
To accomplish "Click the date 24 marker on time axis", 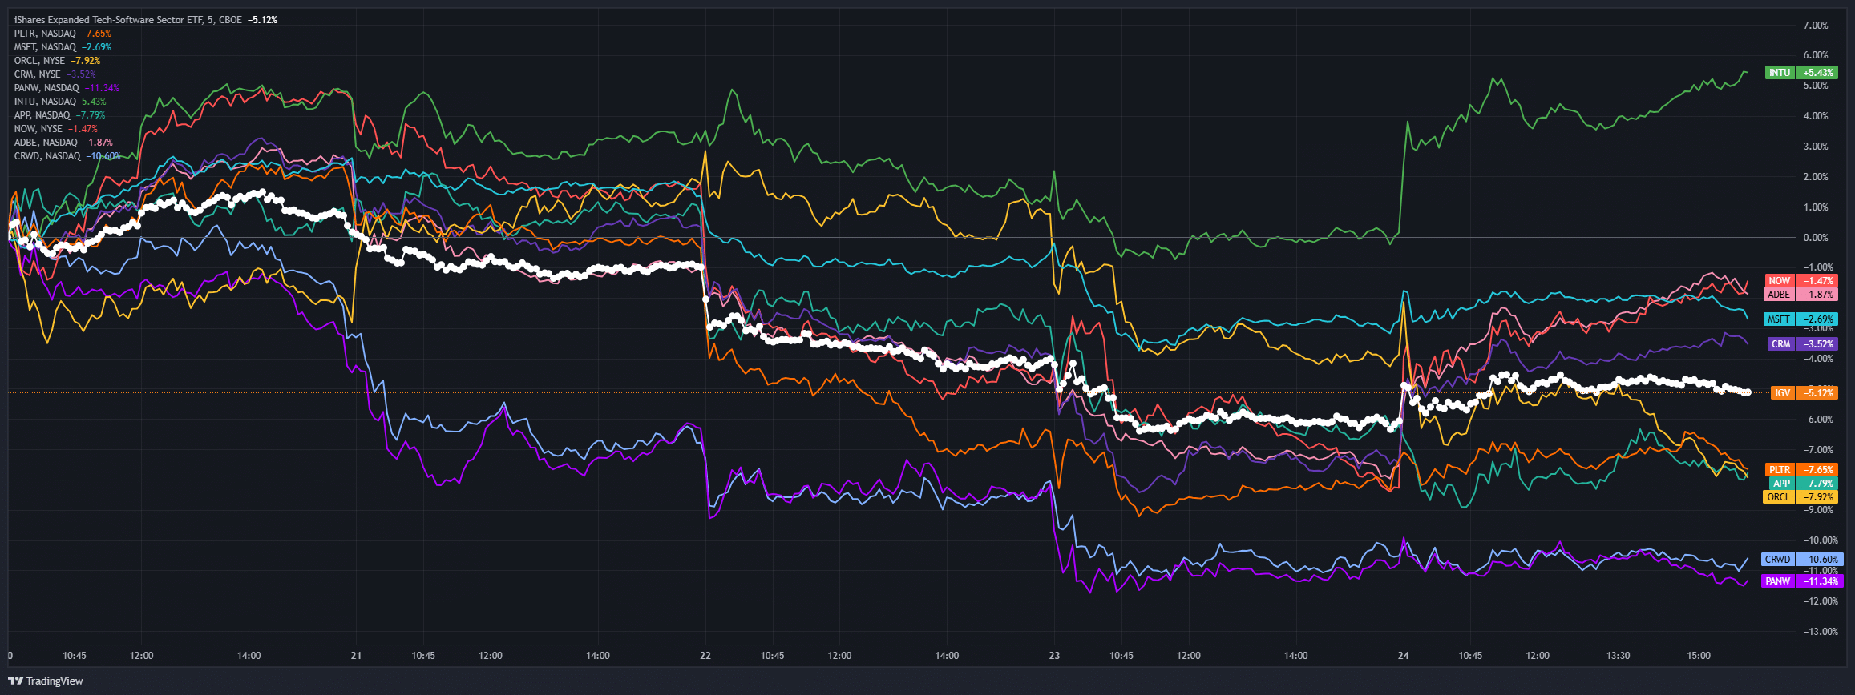I will (x=1403, y=656).
